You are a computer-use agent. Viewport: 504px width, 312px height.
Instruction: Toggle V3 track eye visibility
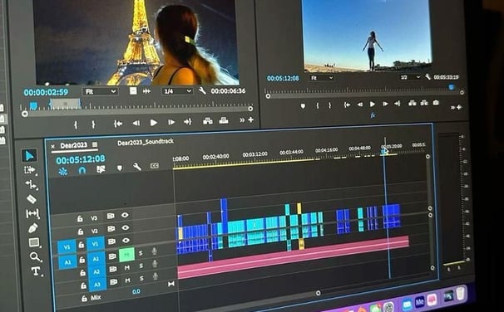[125, 215]
